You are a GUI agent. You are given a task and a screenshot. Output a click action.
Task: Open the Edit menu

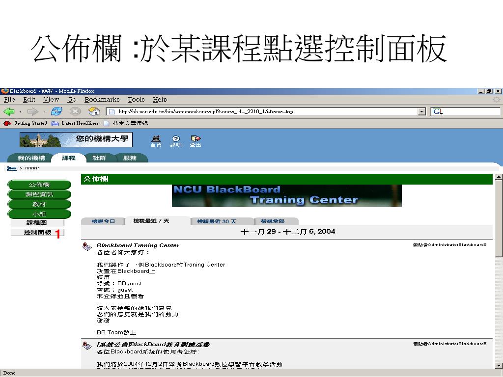(29, 99)
